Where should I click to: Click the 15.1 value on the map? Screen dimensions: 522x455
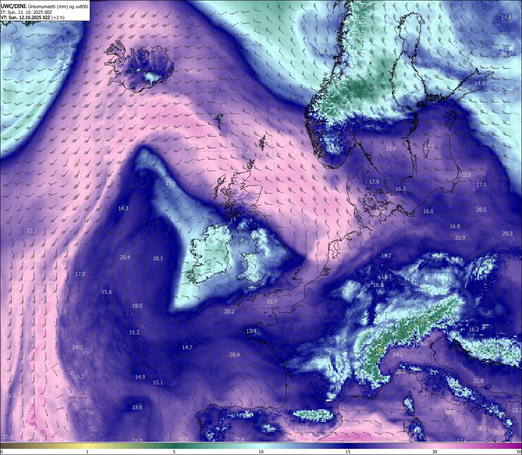point(158,382)
